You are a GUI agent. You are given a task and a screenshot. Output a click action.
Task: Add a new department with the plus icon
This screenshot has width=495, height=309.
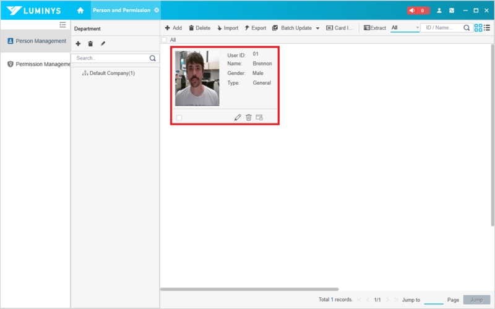coord(78,43)
